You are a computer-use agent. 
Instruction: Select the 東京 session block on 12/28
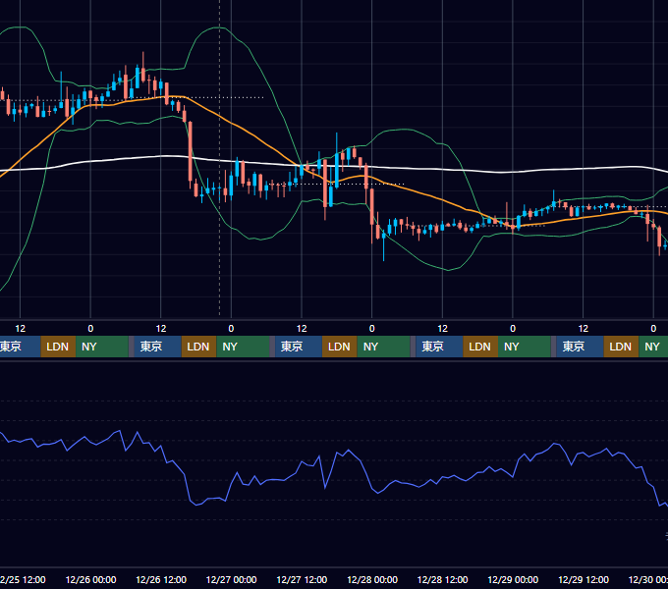pyautogui.click(x=439, y=347)
